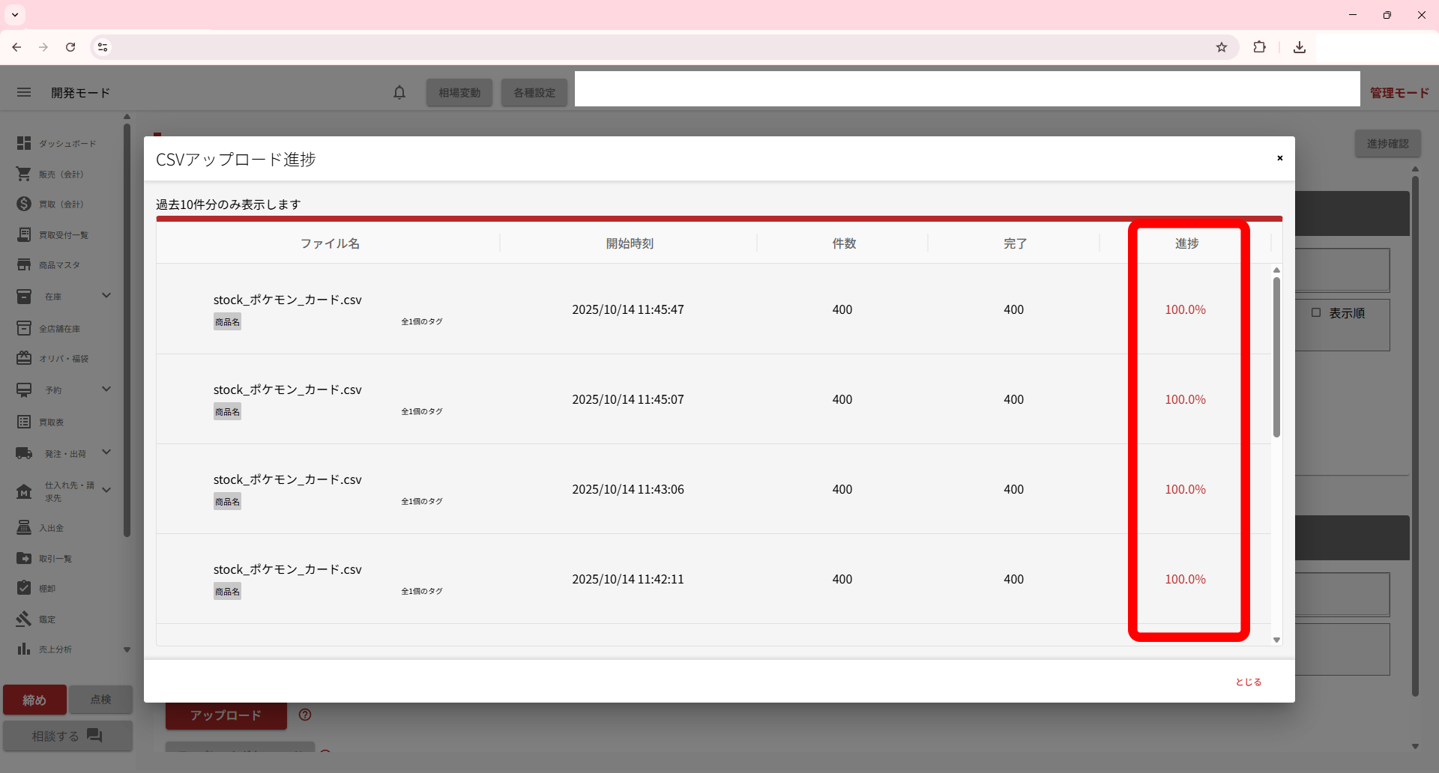This screenshot has height=773, width=1439.
Task: Open the 棚卸 clipboard check icon
Action: [x=24, y=588]
